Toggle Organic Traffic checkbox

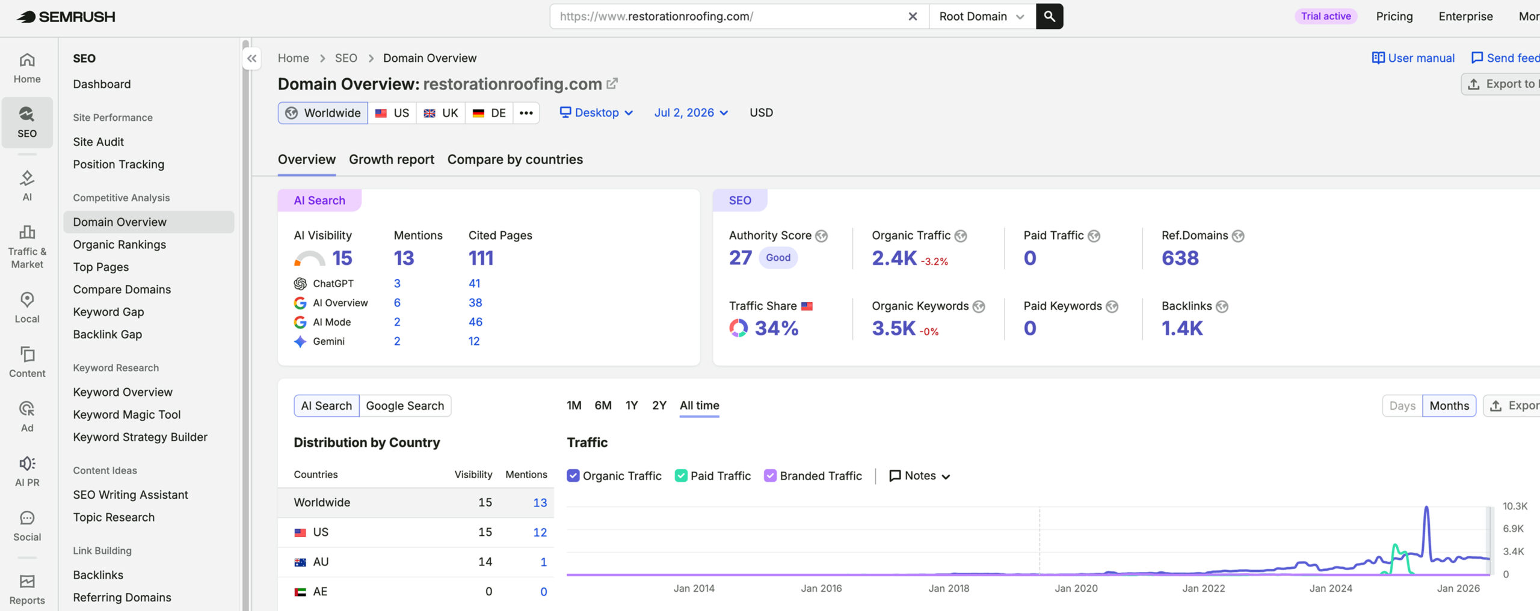(573, 476)
